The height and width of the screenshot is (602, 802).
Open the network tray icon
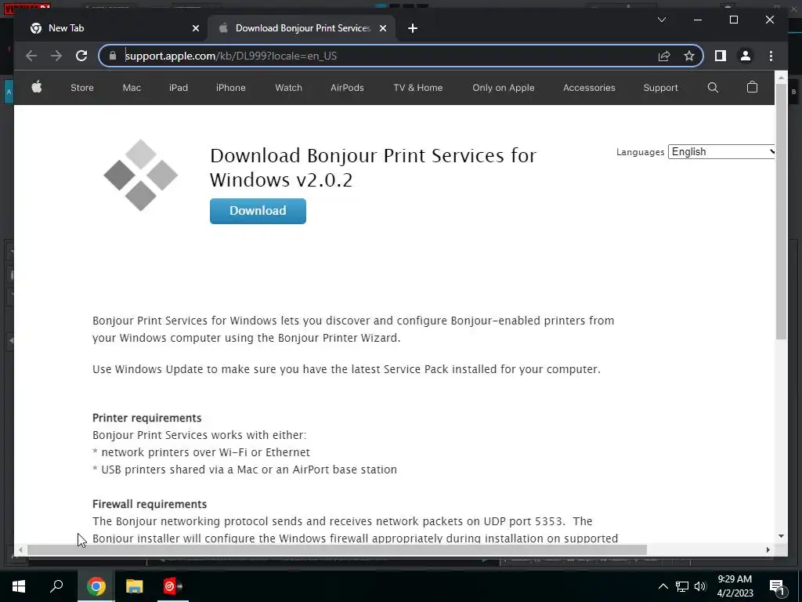tap(682, 586)
